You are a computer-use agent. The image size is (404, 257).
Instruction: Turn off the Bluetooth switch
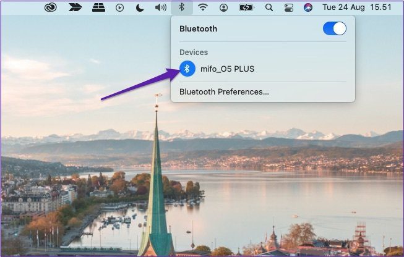pyautogui.click(x=335, y=28)
